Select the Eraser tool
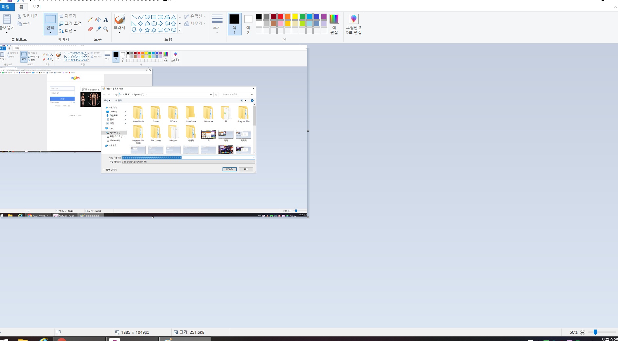The height and width of the screenshot is (341, 618). (x=90, y=29)
